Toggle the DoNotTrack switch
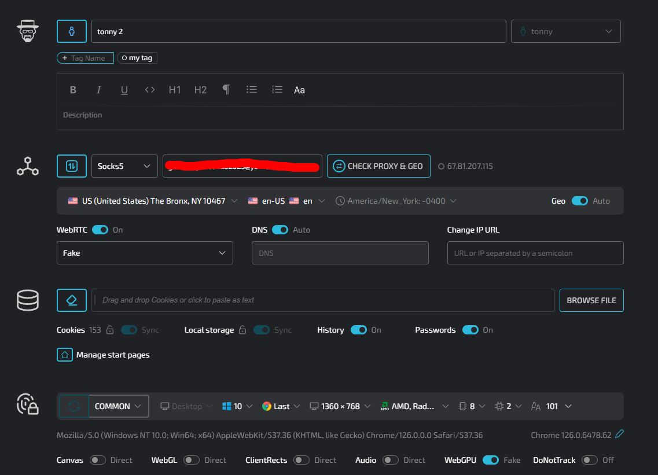 click(x=590, y=461)
